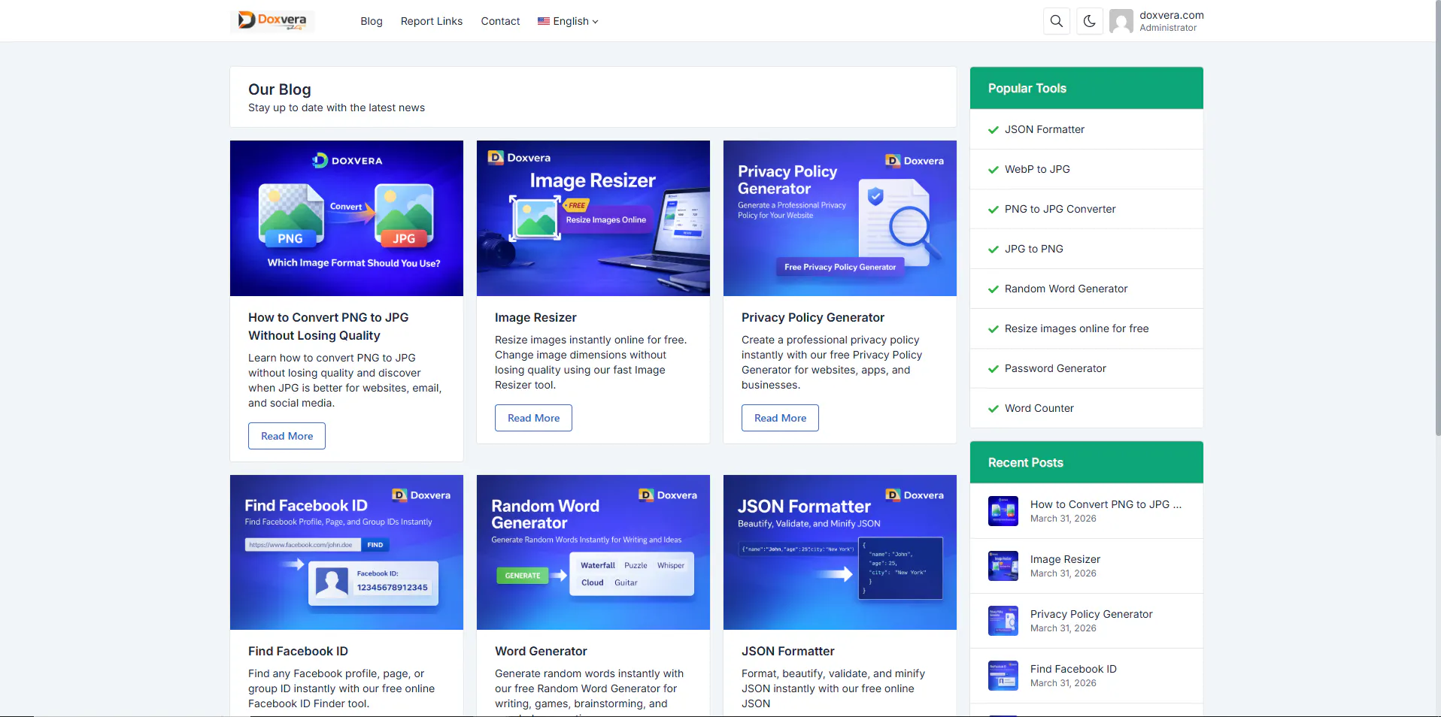
Task: Open the Random Word Generator cover image
Action: click(593, 552)
